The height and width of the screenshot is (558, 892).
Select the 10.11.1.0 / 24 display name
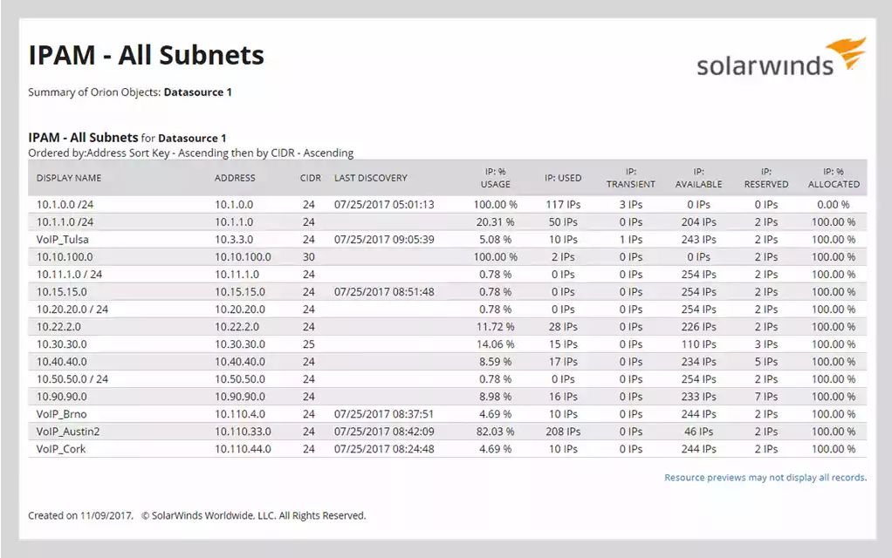tap(70, 275)
